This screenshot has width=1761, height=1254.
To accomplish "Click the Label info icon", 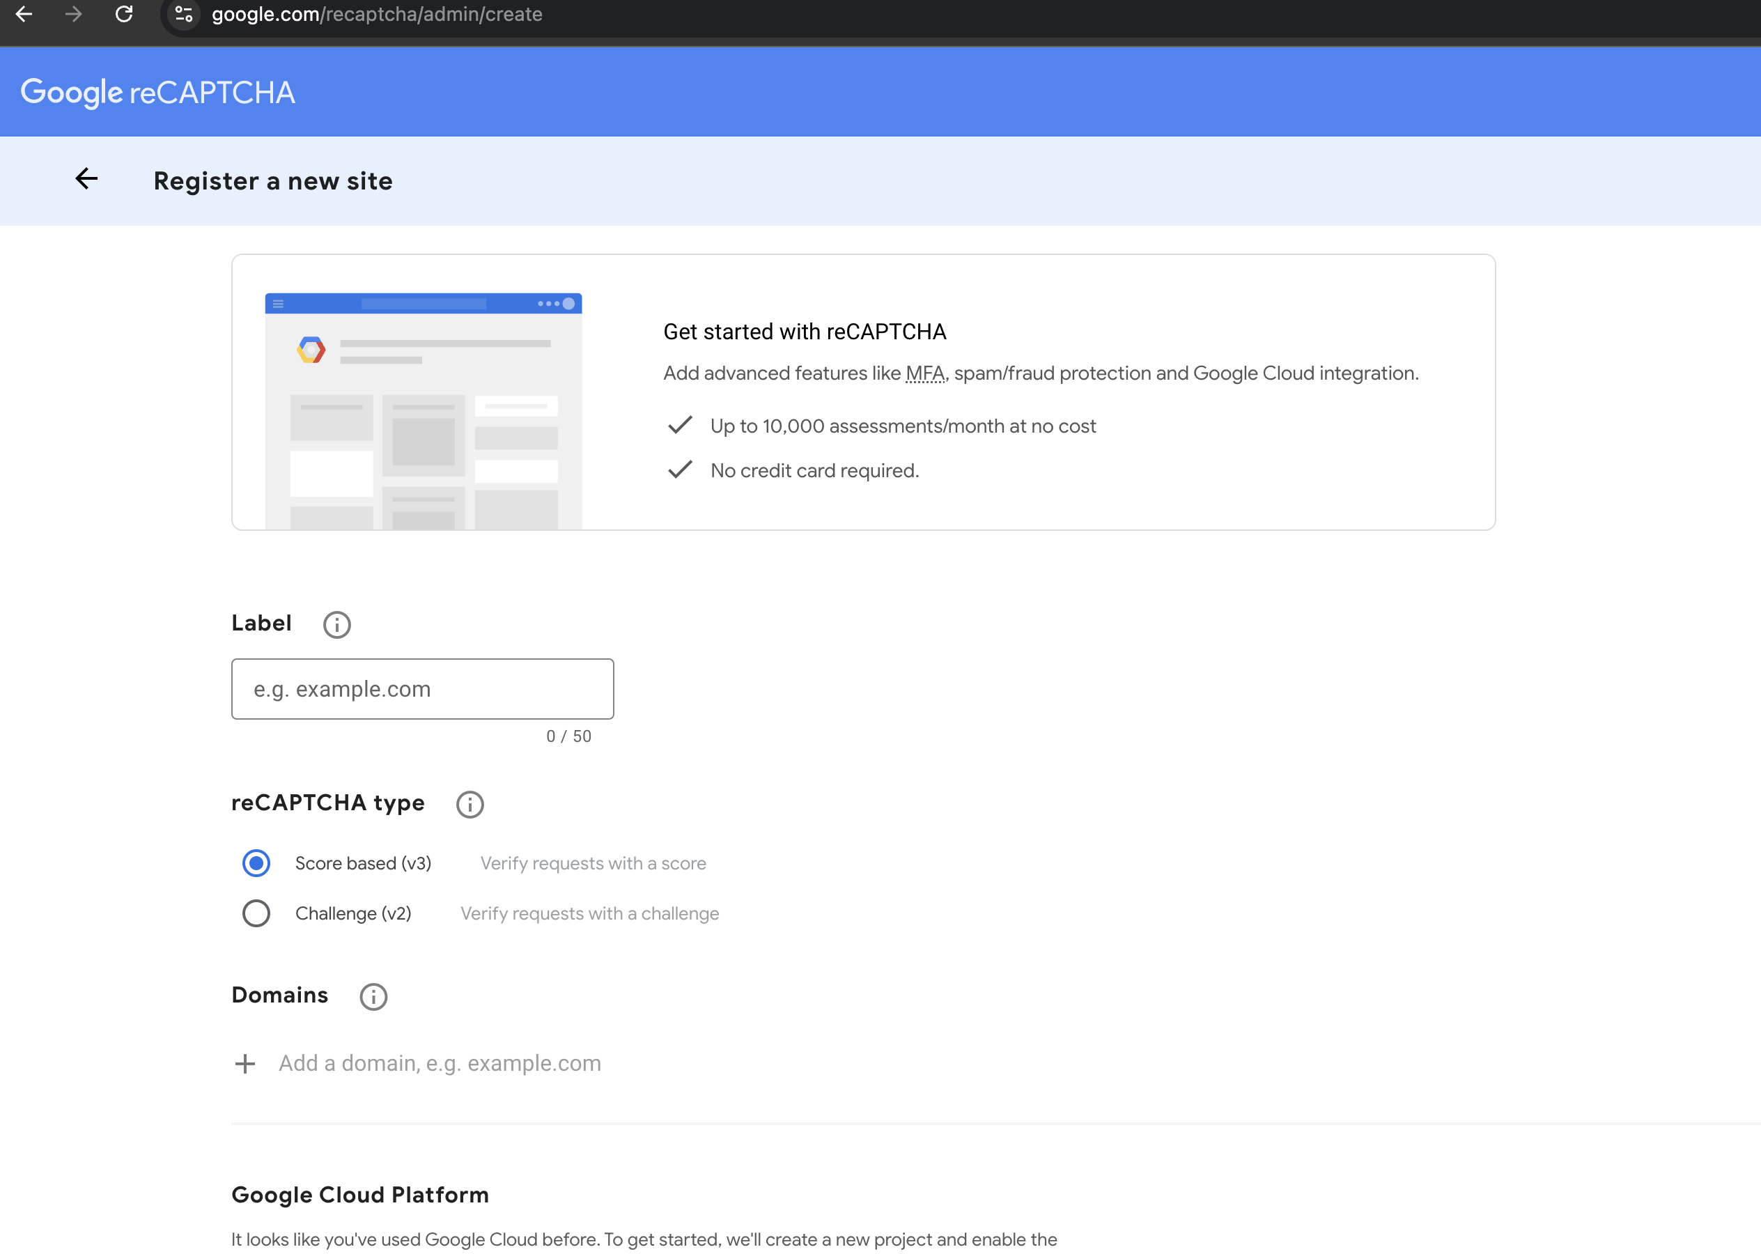I will 336,625.
